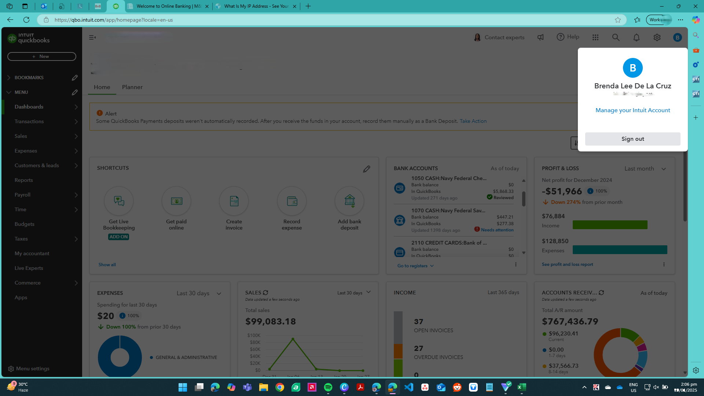
Task: Expand the Go to registers dropdown
Action: pos(415,266)
